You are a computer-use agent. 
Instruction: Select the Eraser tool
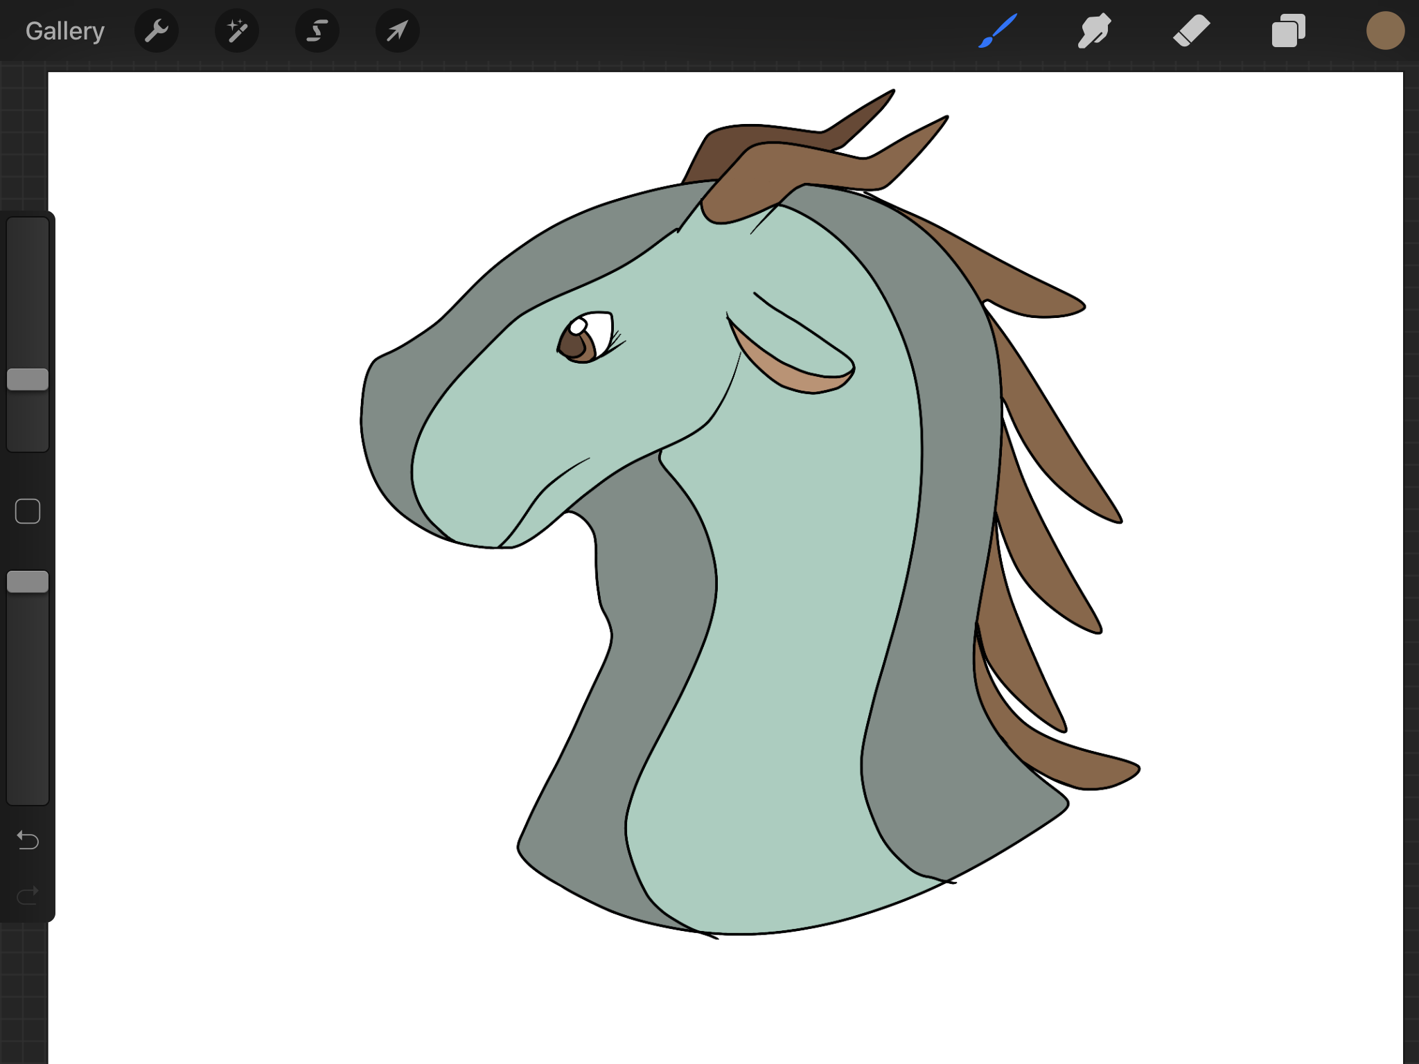1192,31
